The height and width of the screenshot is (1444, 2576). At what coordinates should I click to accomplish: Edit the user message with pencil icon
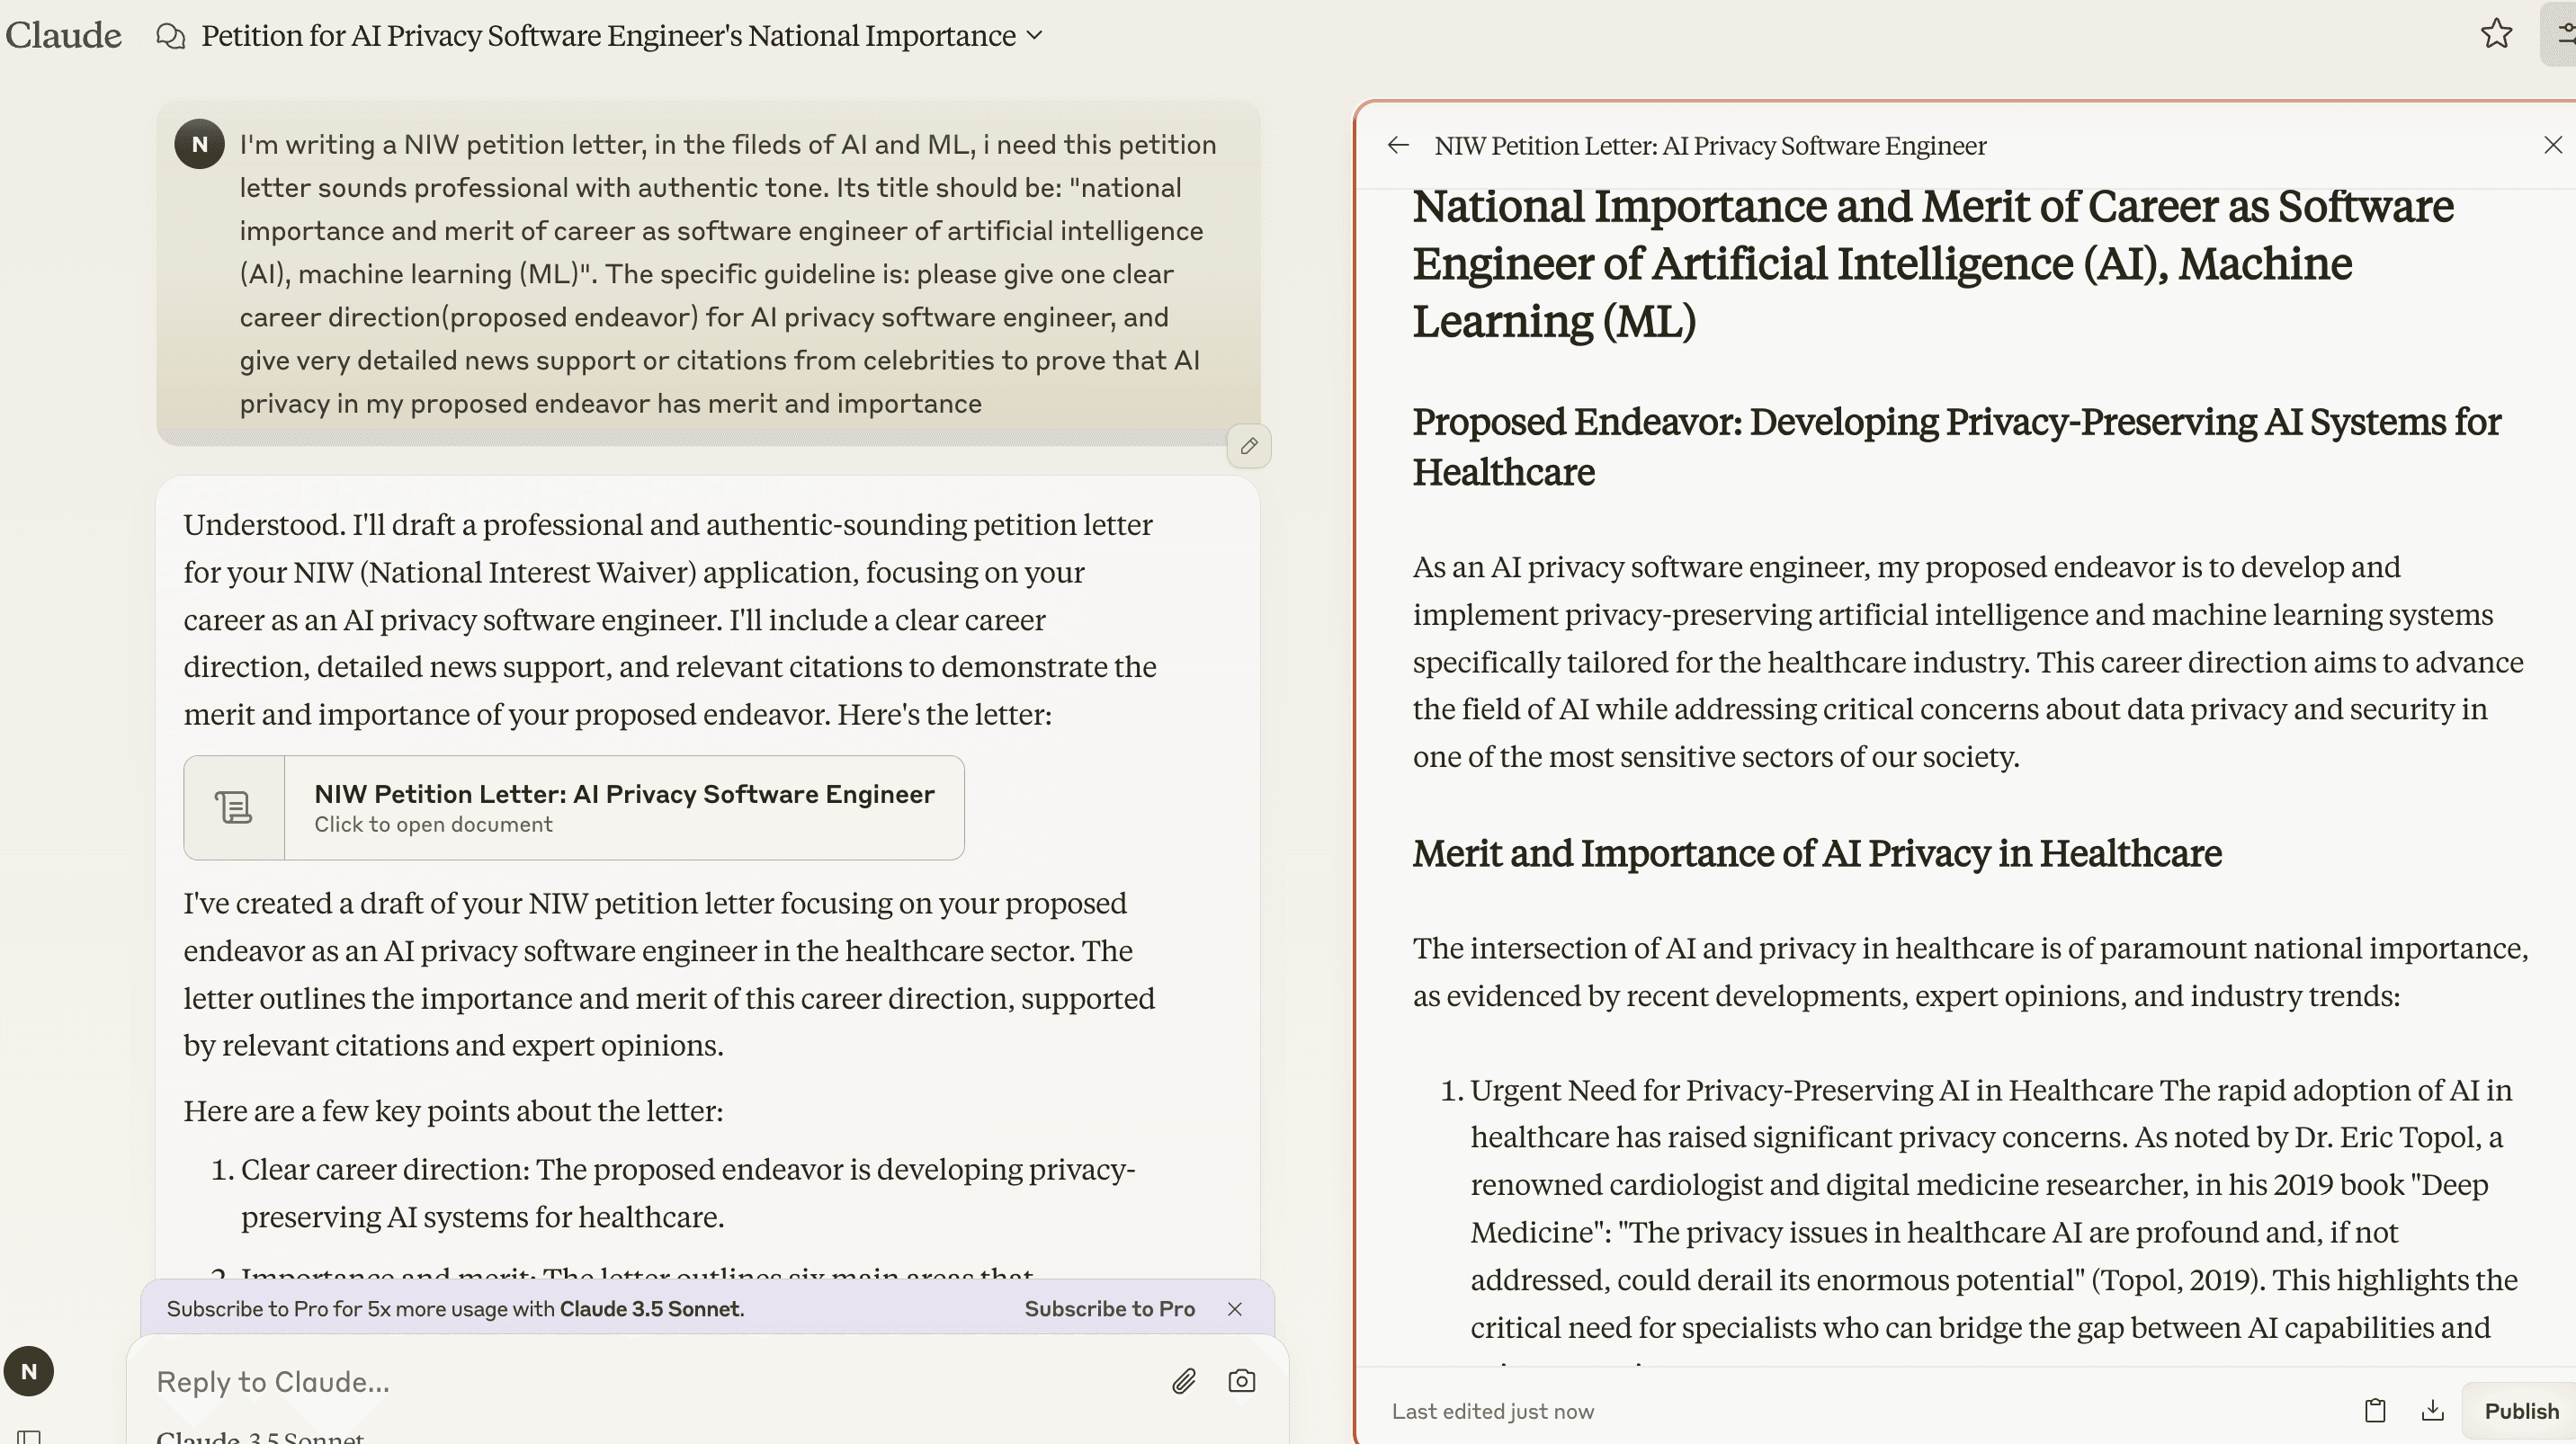(x=1249, y=446)
